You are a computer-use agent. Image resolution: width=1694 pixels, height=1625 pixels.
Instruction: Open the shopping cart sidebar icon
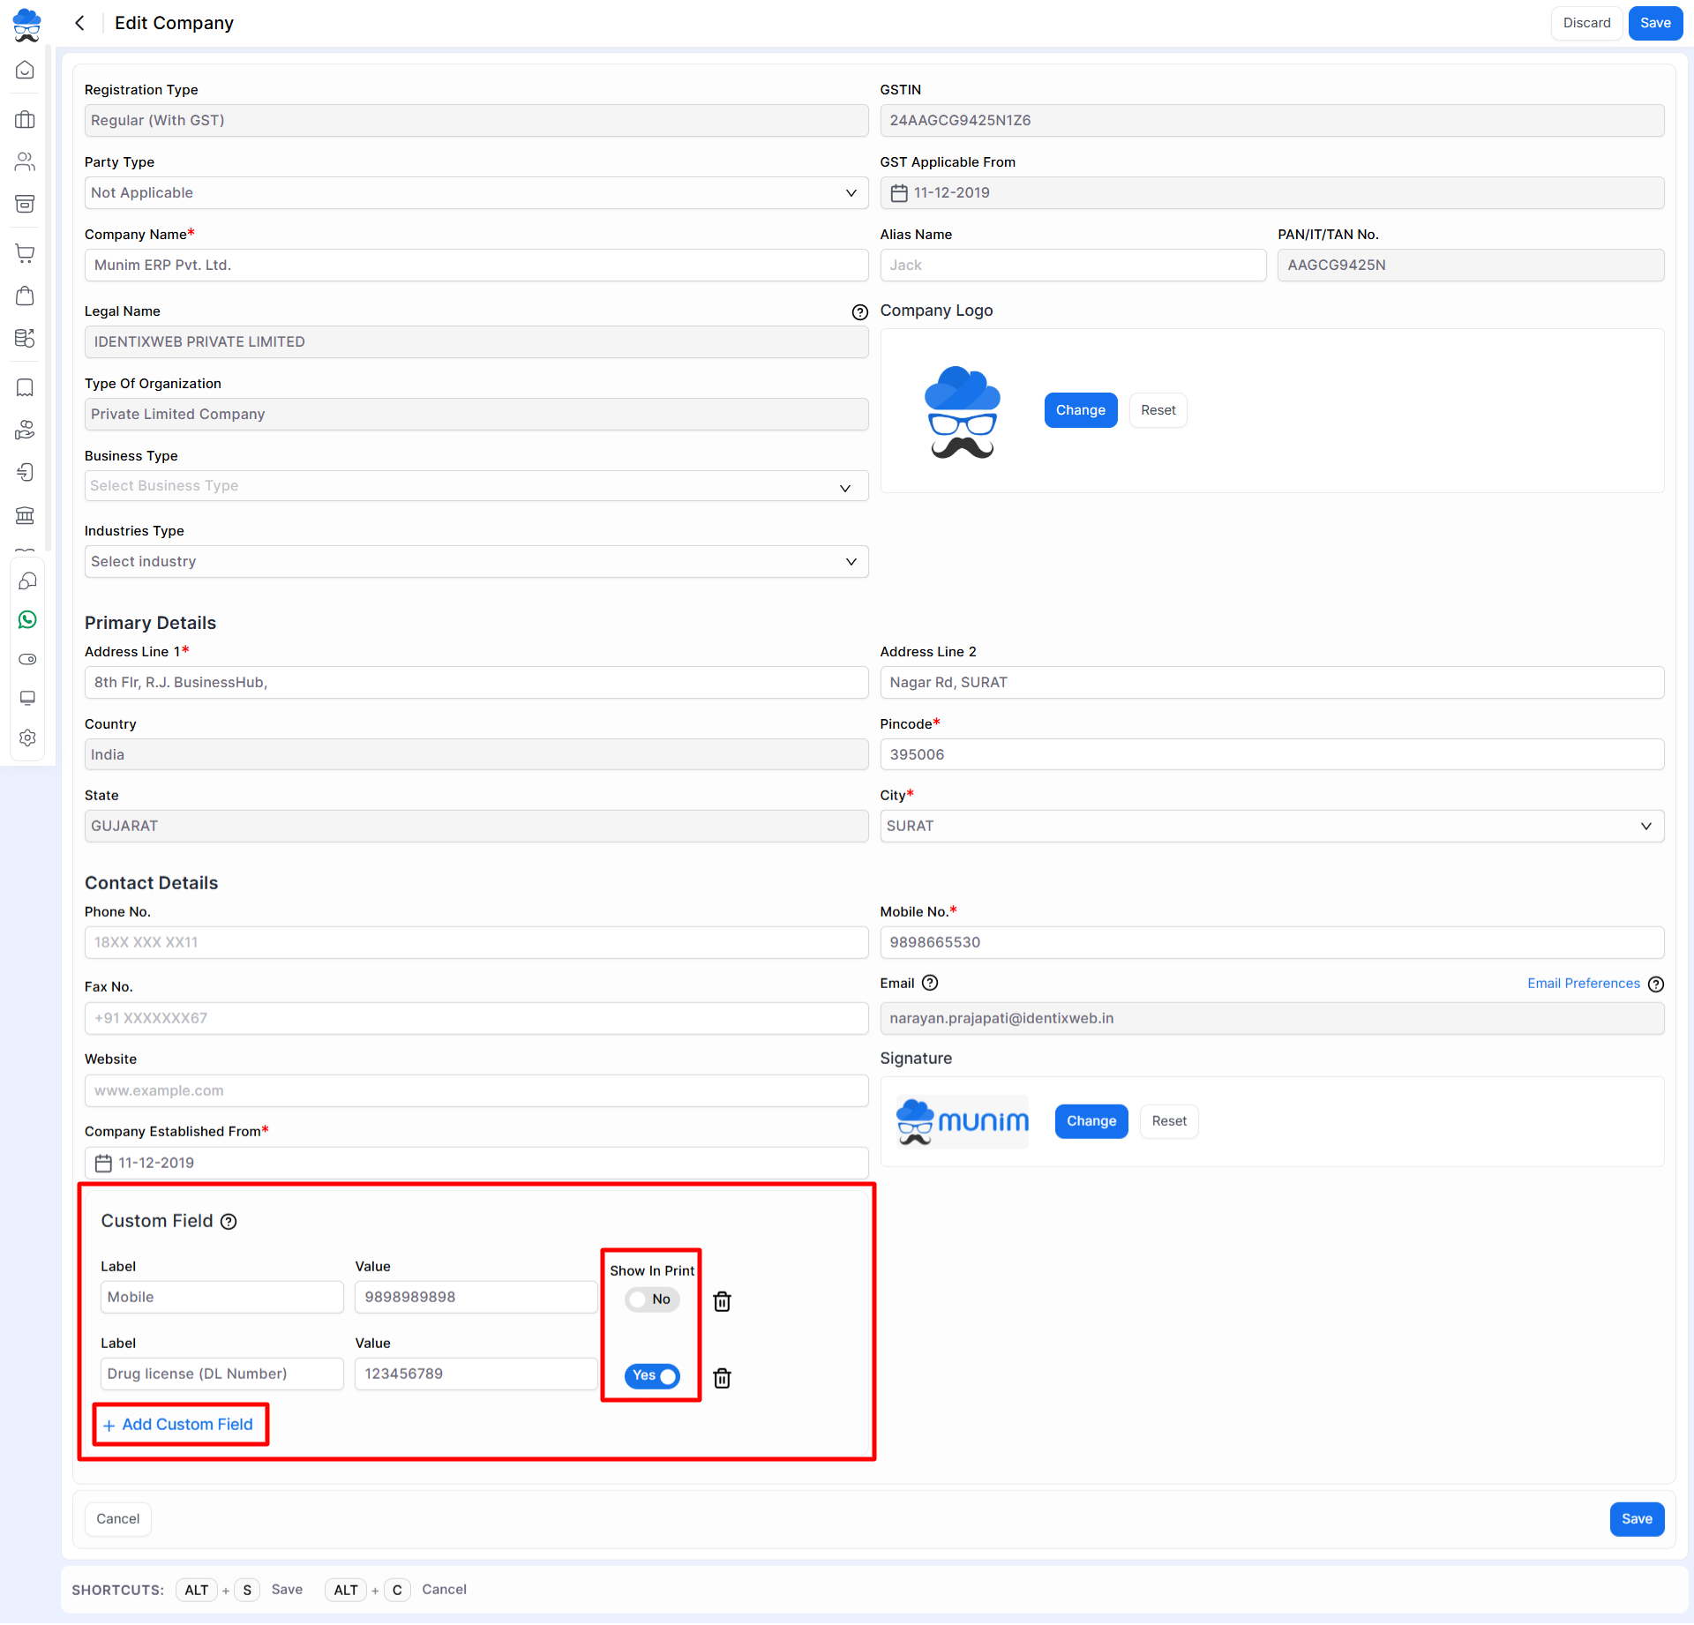tap(26, 253)
